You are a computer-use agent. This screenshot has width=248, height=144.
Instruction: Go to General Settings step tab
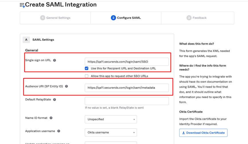coord(55,18)
